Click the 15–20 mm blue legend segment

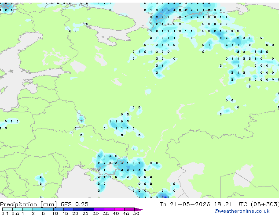68,209
